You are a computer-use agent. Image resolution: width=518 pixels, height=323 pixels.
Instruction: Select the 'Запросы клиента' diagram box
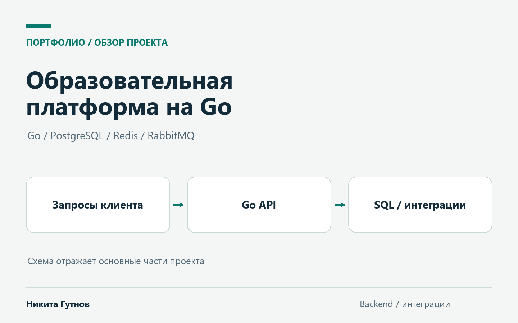point(98,205)
